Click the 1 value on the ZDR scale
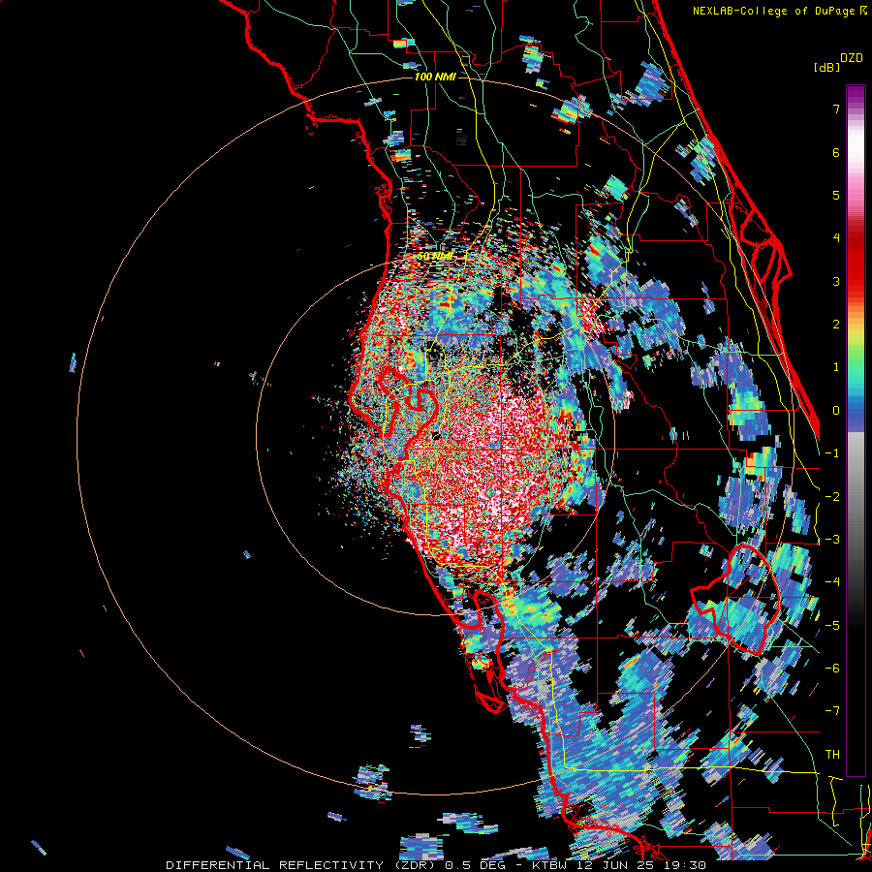This screenshot has height=872, width=872. [836, 367]
